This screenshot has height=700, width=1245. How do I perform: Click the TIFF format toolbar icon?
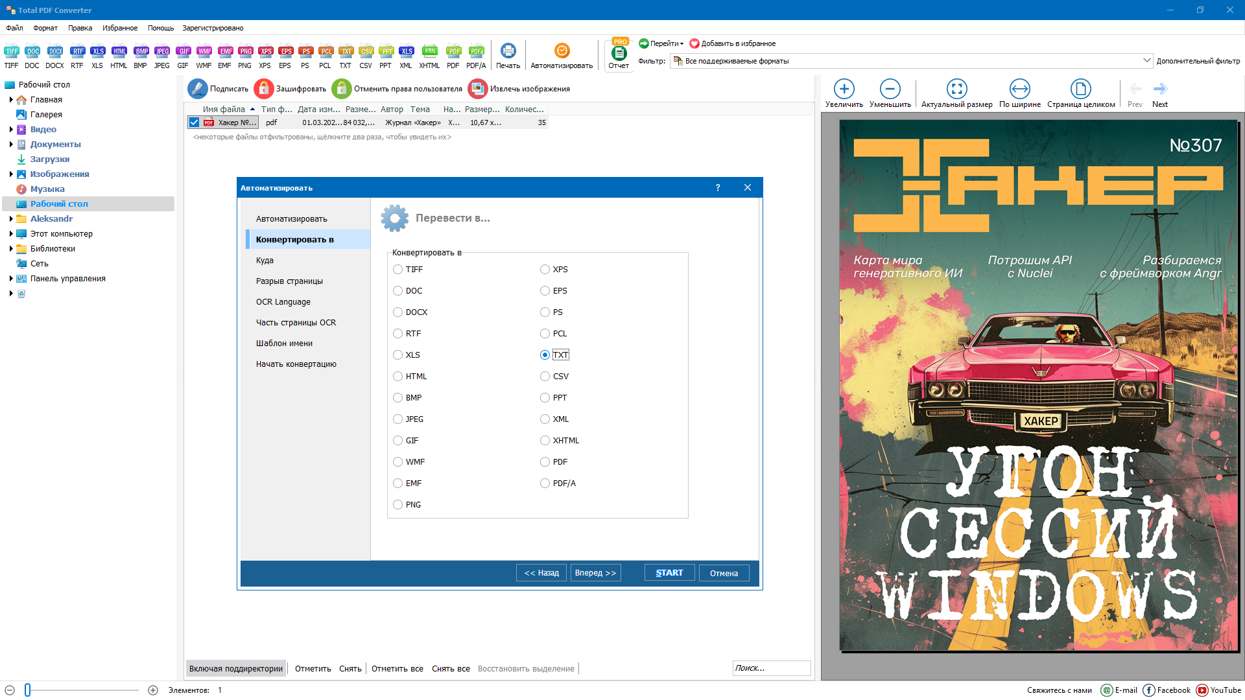[11, 56]
